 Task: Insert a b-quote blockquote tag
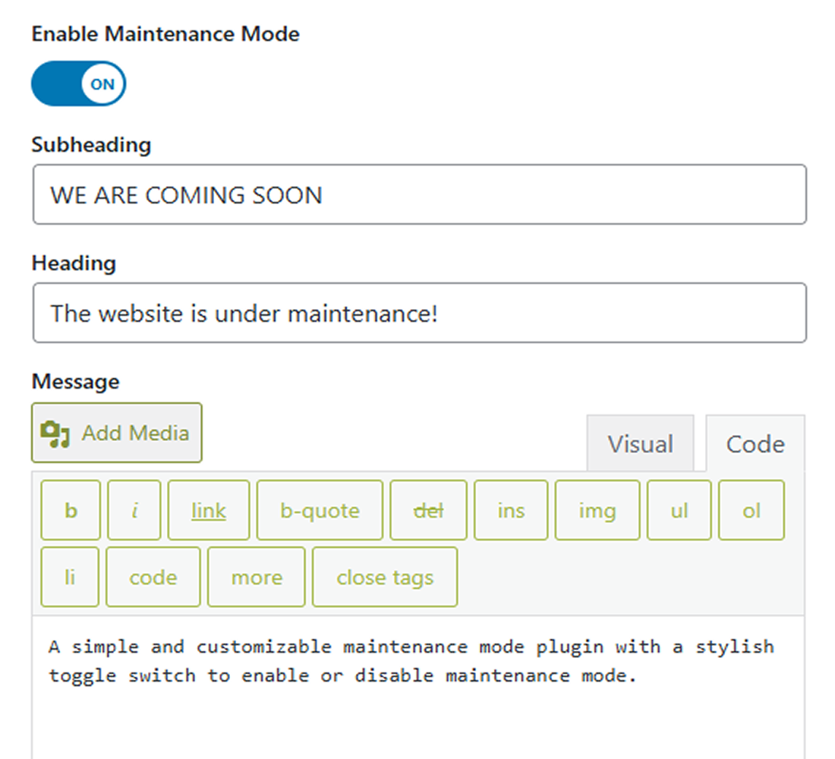point(320,510)
